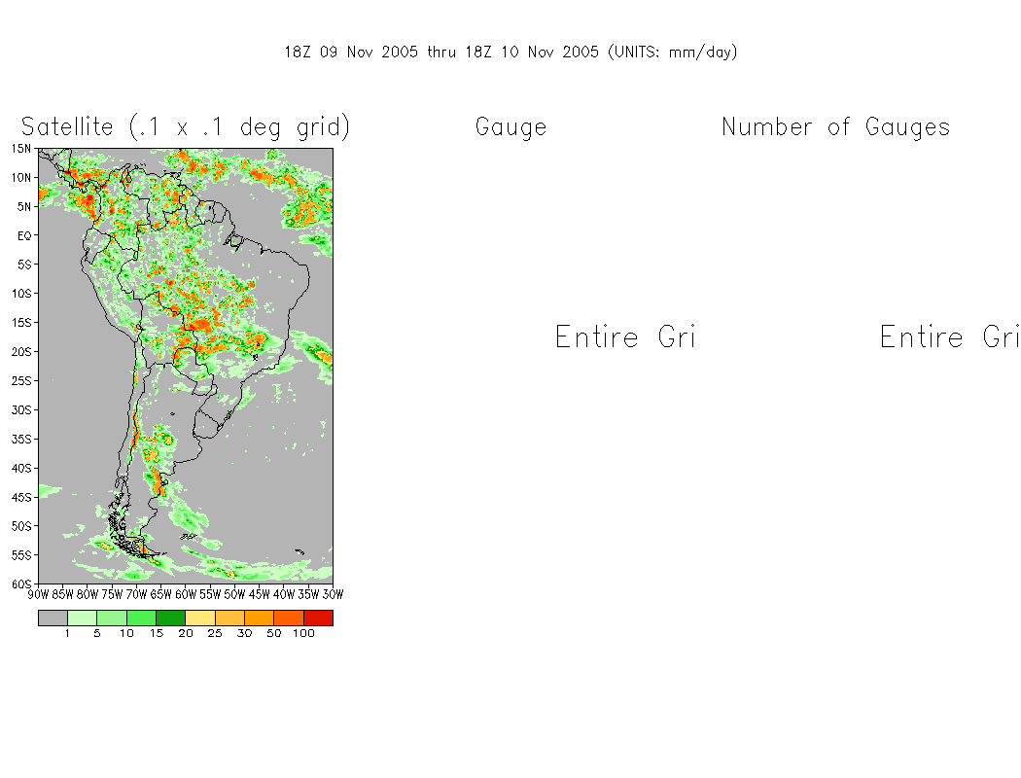Click the 'Gauge' panel heading
1021x778 pixels.
(511, 127)
